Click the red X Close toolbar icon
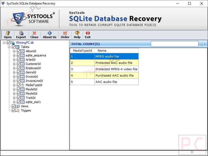This screenshot has width=208, height=156. click(x=34, y=33)
